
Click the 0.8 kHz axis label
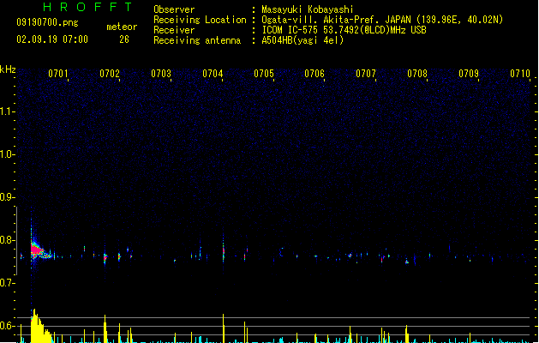(x=7, y=240)
